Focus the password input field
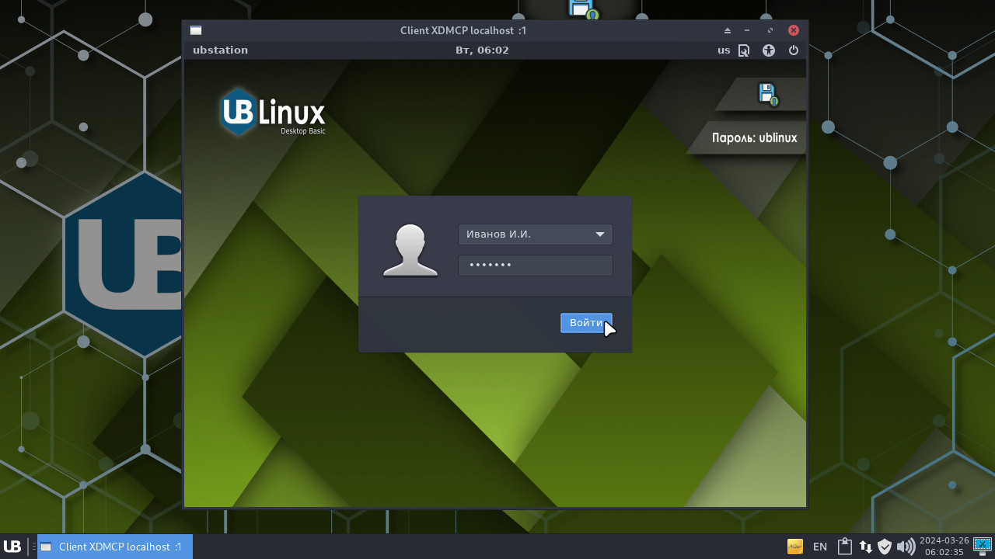This screenshot has height=559, width=995. click(536, 266)
